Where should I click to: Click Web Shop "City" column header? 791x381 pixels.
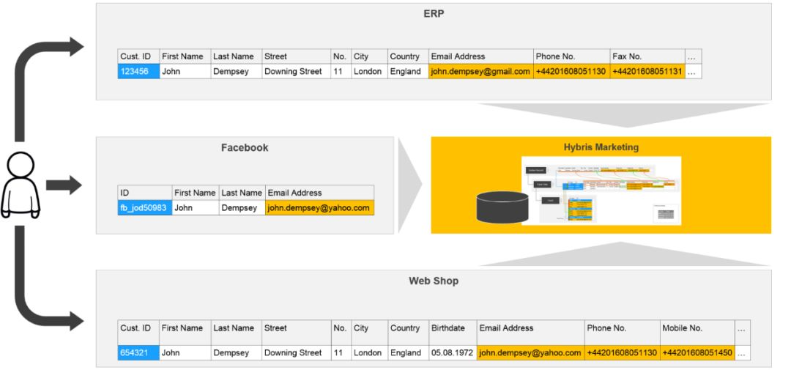click(369, 333)
